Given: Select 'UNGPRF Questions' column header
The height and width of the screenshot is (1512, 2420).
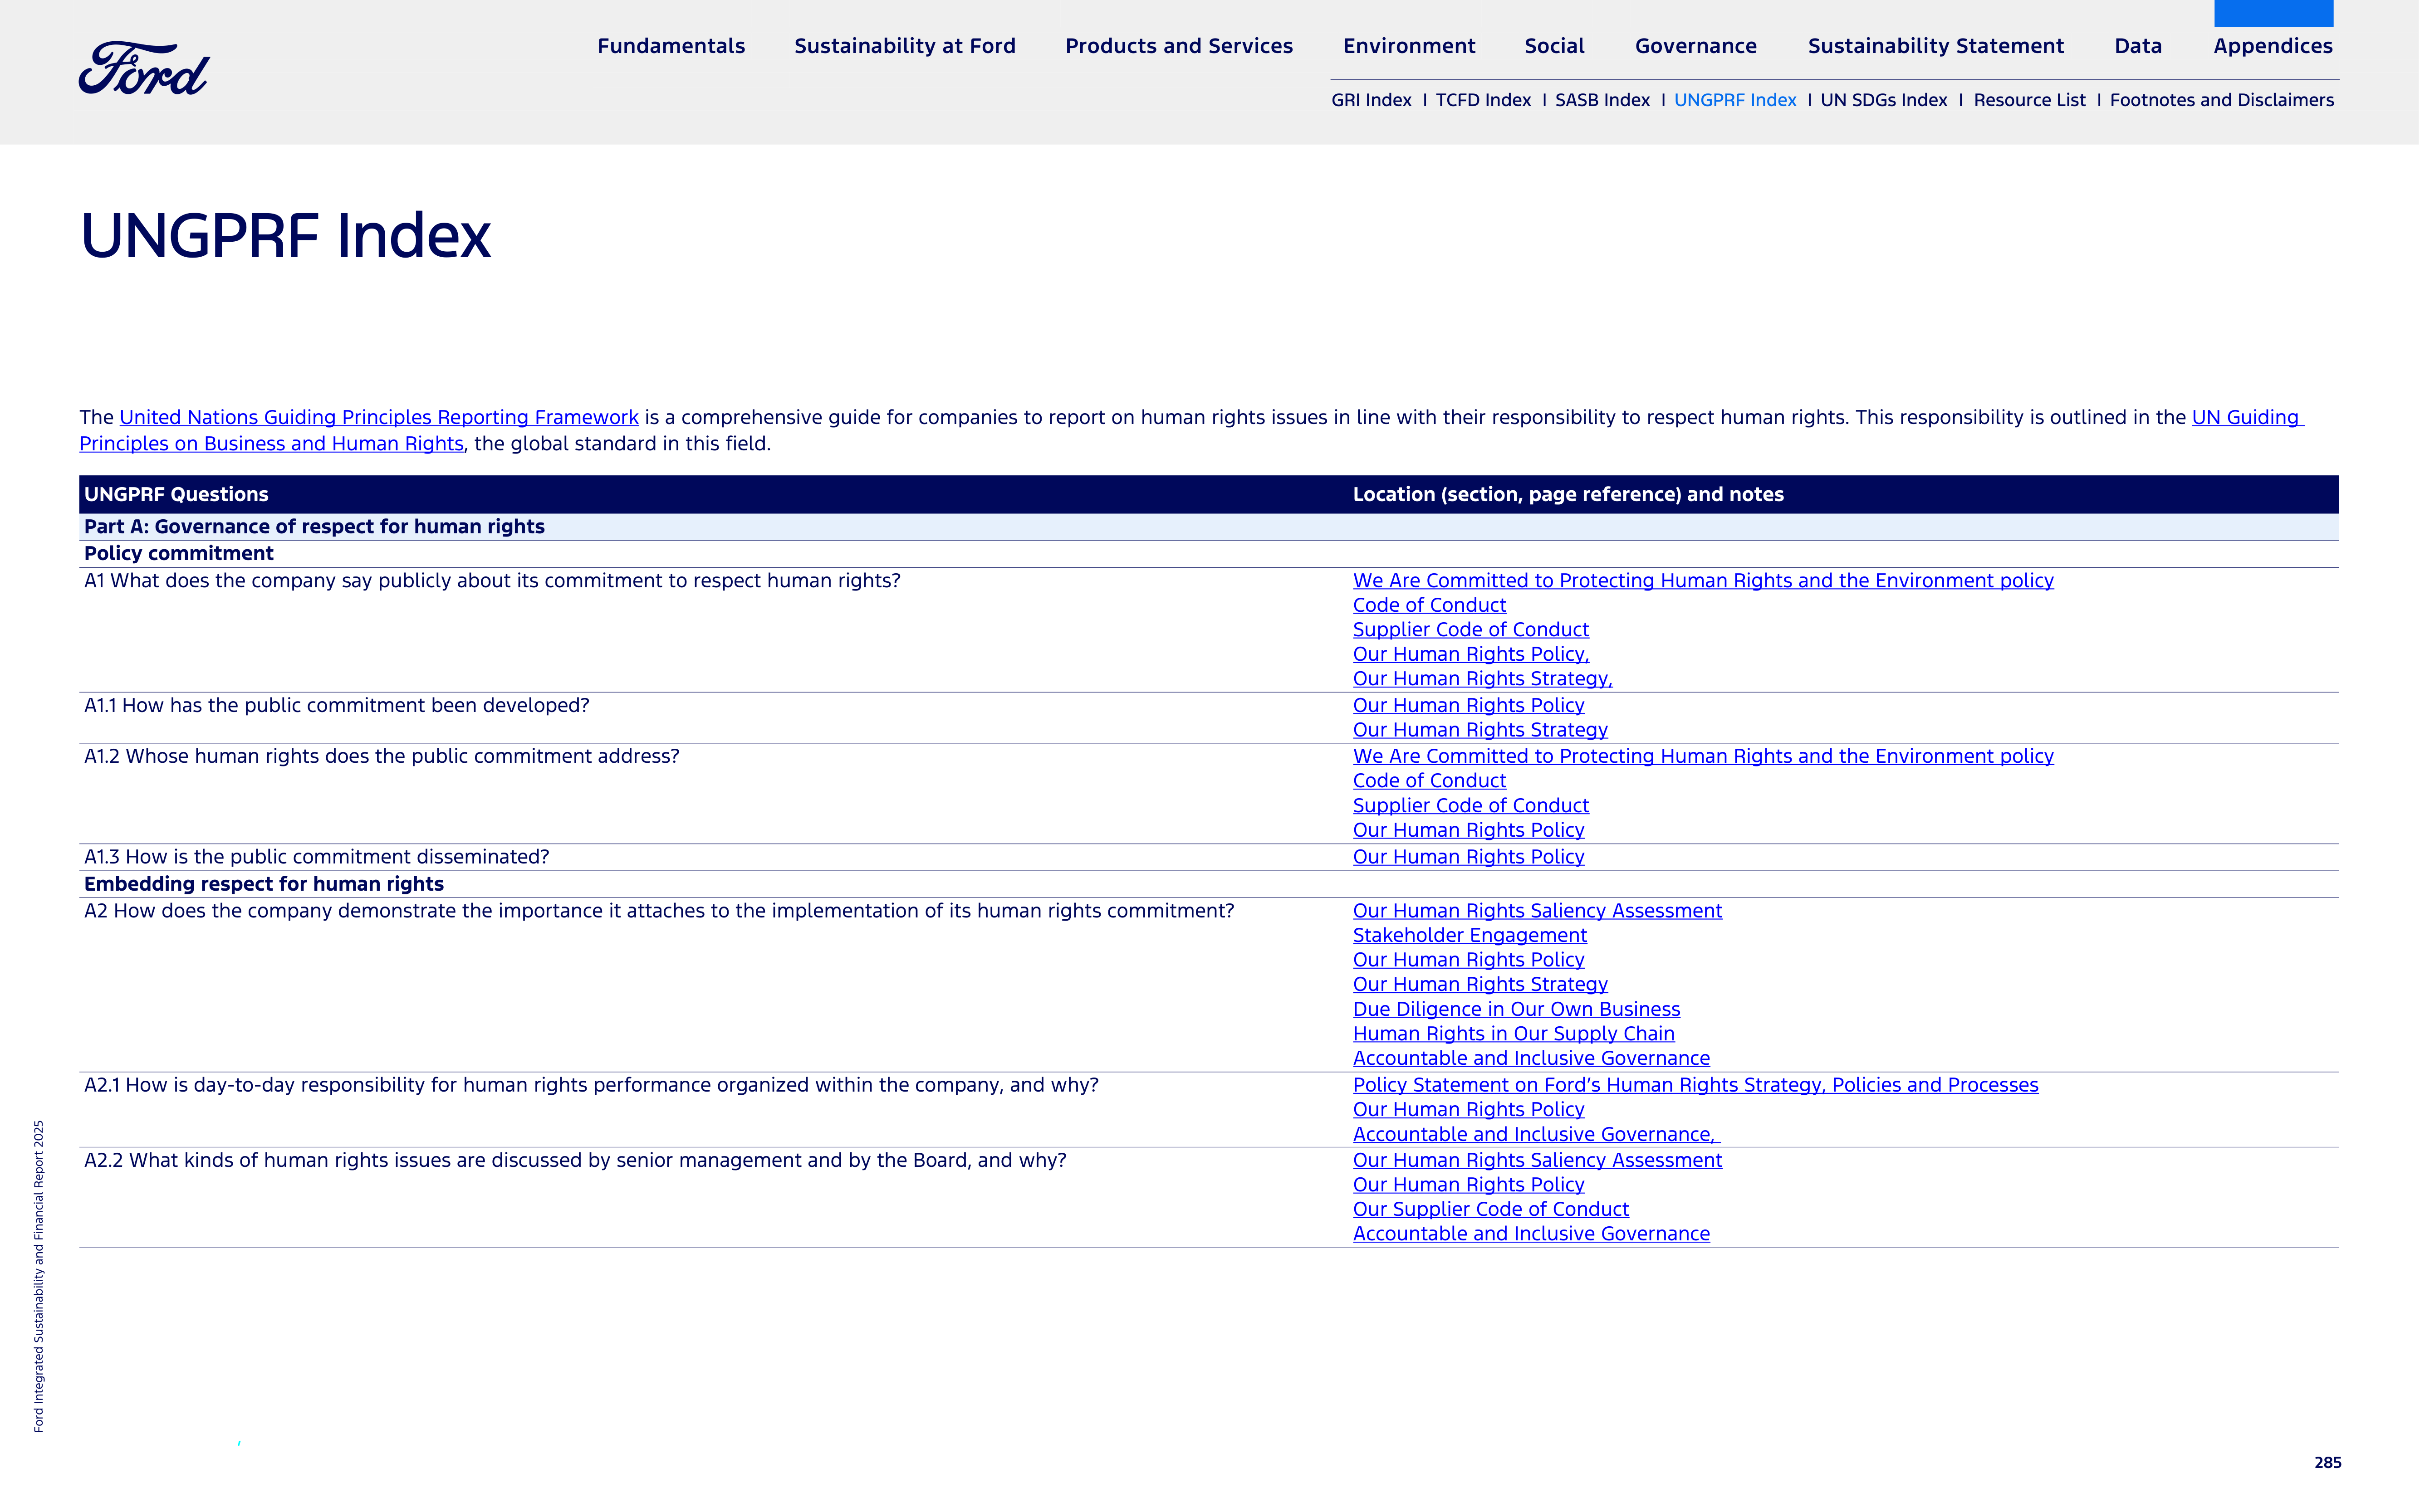Looking at the screenshot, I should click(x=176, y=495).
